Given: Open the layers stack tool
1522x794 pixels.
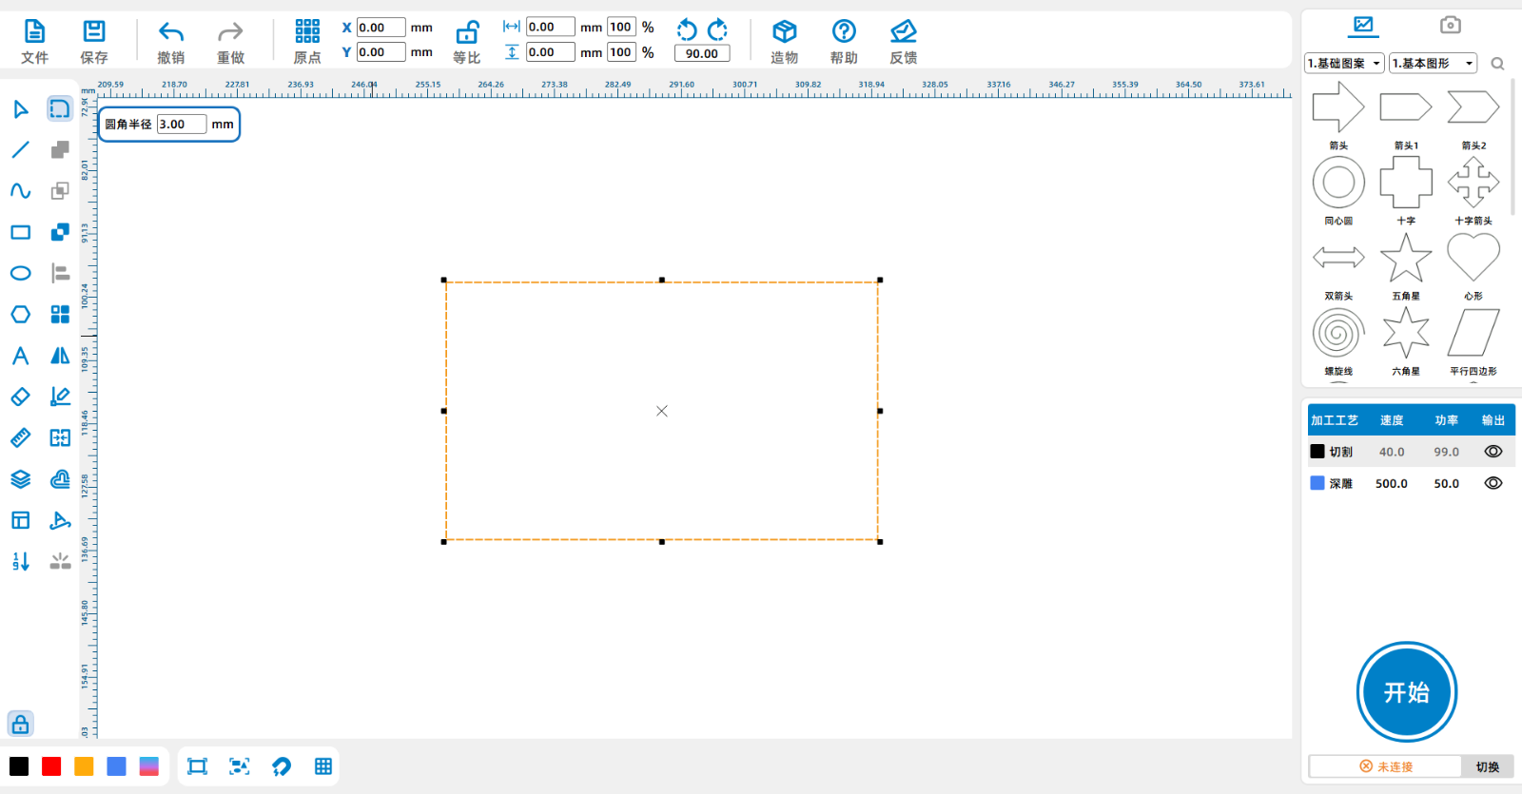Looking at the screenshot, I should tap(20, 479).
